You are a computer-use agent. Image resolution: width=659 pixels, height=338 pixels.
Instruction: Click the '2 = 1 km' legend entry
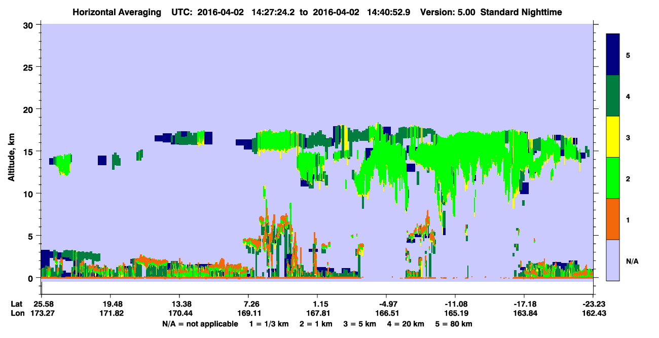[x=316, y=324]
